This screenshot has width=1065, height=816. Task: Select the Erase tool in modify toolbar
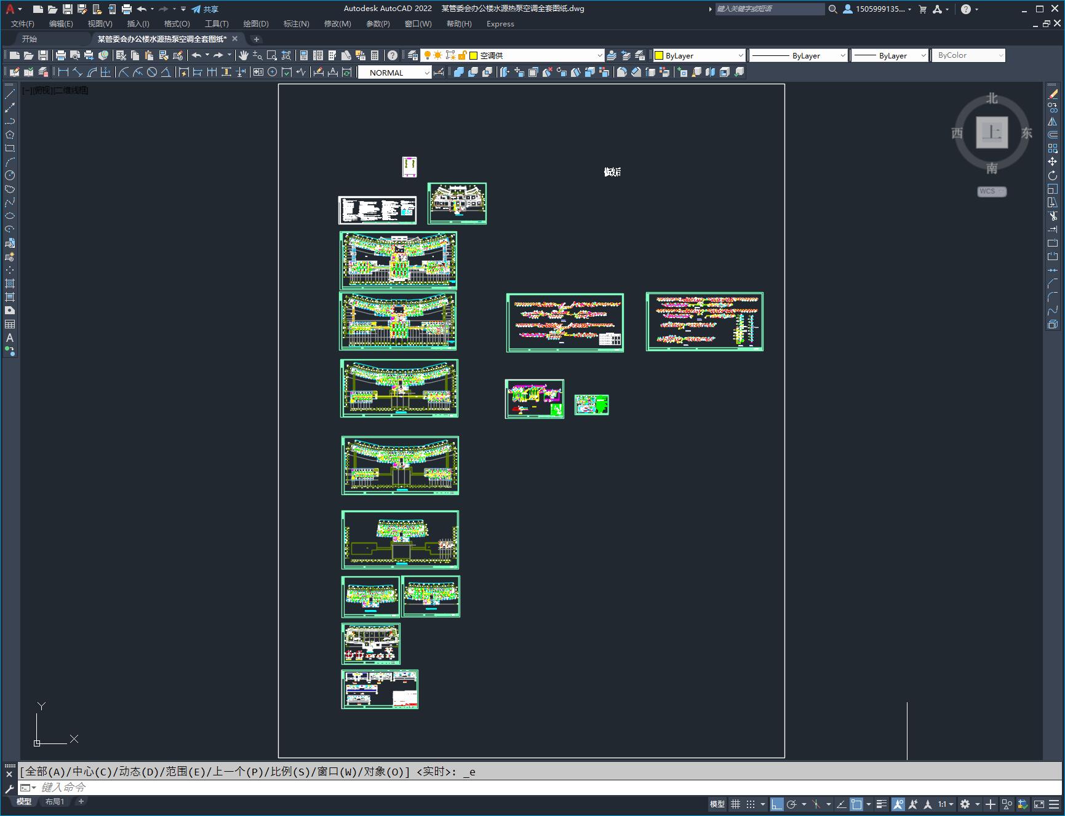tap(1053, 94)
